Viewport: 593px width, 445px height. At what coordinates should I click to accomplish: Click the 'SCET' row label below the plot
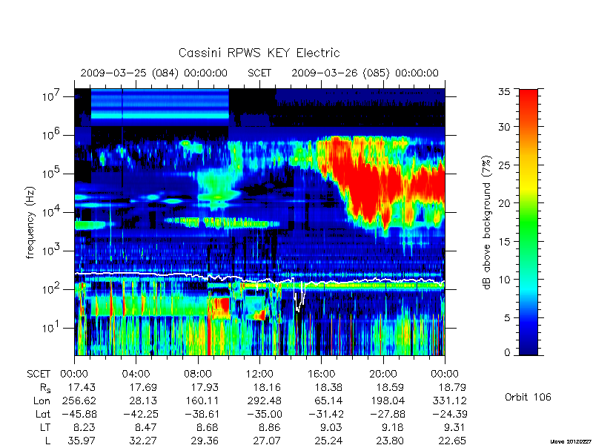[39, 374]
